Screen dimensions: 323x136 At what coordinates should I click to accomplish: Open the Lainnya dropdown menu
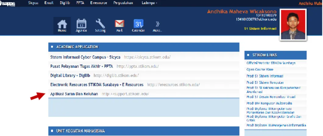pyautogui.click(x=150, y=3)
